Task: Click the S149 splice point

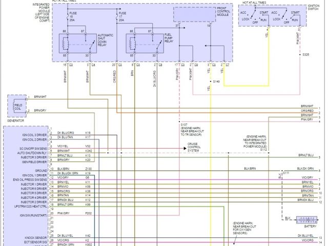Action: [x=216, y=81]
